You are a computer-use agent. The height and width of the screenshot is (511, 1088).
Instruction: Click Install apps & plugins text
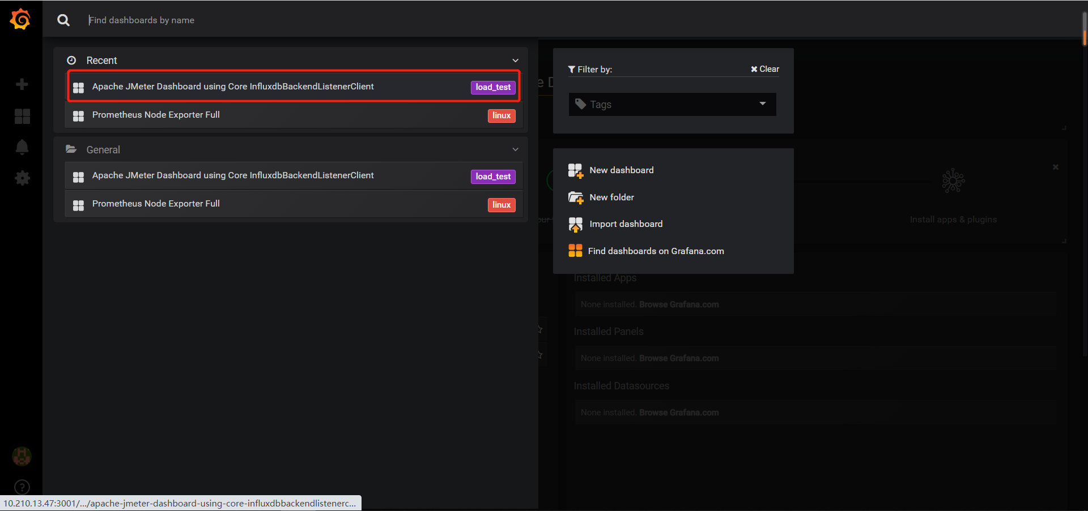click(x=953, y=220)
